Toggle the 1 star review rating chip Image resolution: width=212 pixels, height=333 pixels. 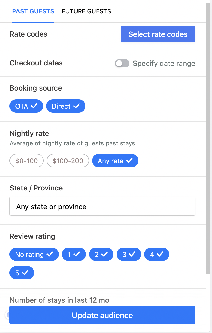(74, 255)
